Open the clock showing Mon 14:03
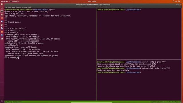 (92, 1)
